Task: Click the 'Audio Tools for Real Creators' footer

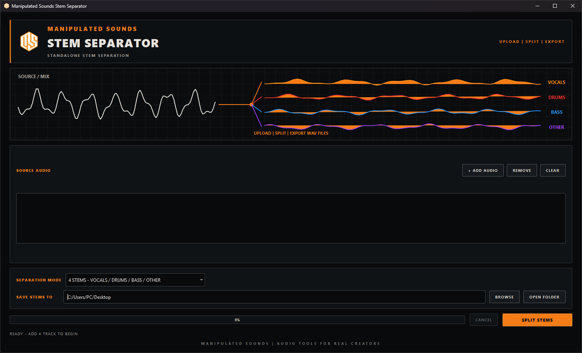Action: point(329,343)
